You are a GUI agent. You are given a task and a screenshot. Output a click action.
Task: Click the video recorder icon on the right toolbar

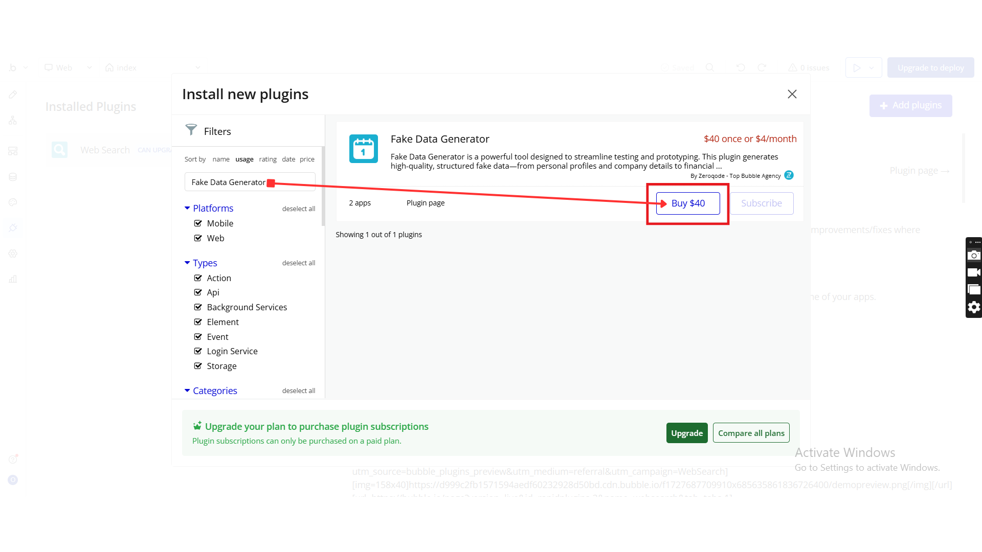tap(974, 272)
